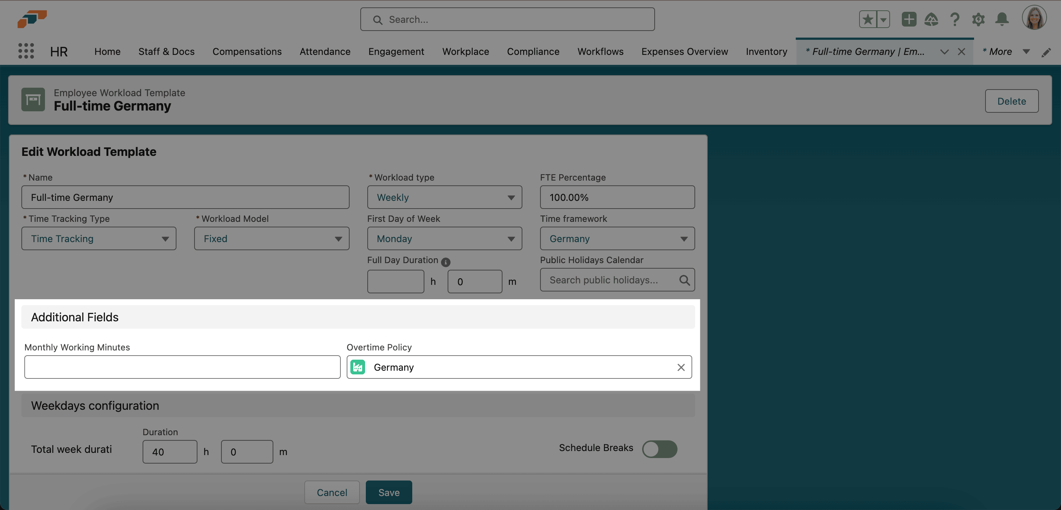Open the favorites list dropdown arrow

pyautogui.click(x=883, y=20)
